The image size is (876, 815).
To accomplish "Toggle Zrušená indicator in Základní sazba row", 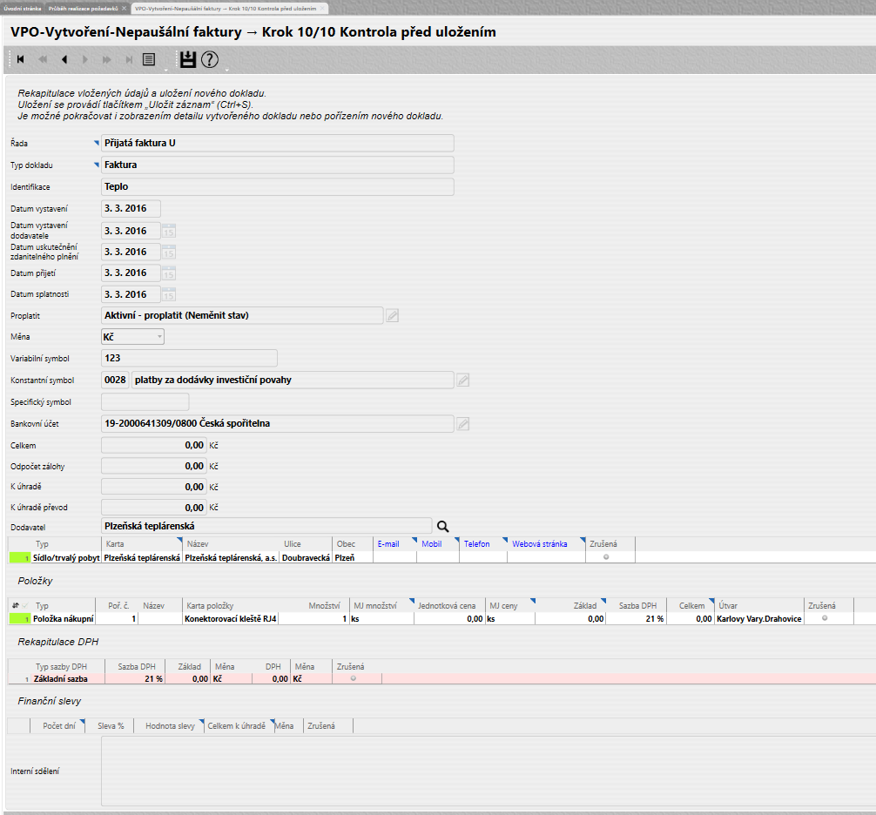I will [x=353, y=678].
